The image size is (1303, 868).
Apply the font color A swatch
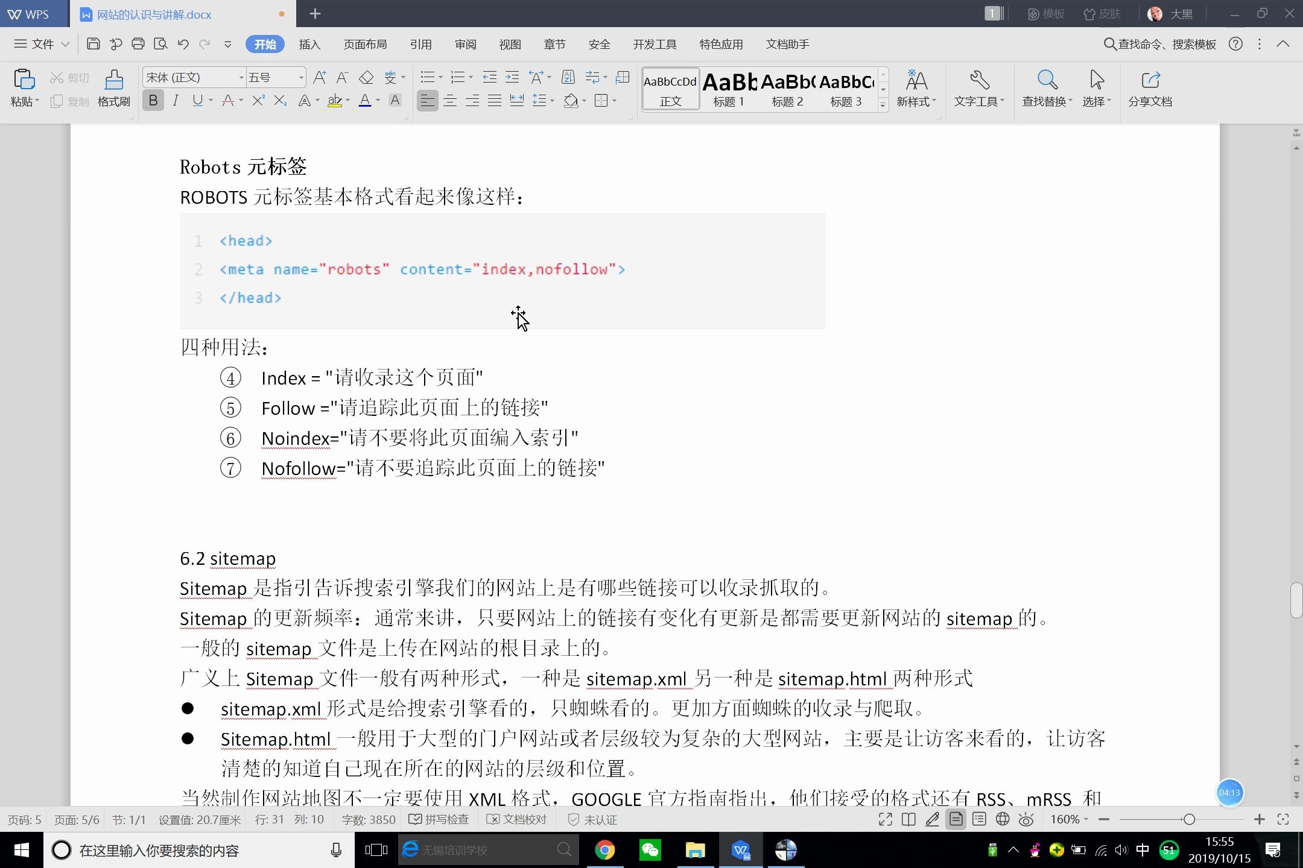coord(365,101)
